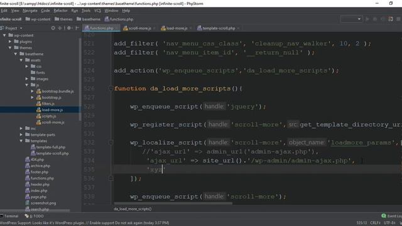The width and height of the screenshot is (402, 226).
Task: Open the run configuration dropdown
Action: [x=352, y=19]
